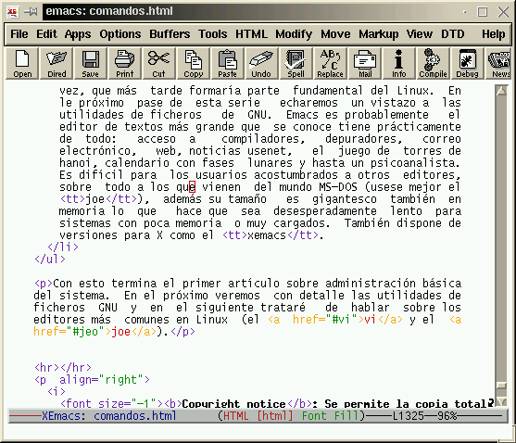
Task: Click the Debug toolbar icon
Action: [467, 64]
